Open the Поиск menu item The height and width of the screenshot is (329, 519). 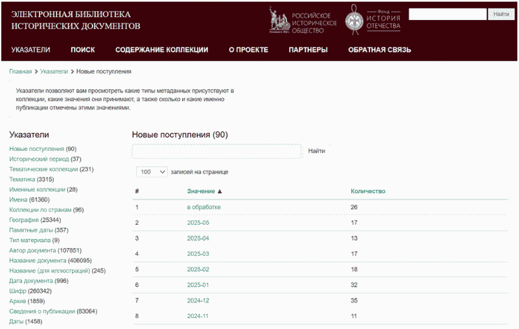tap(82, 50)
